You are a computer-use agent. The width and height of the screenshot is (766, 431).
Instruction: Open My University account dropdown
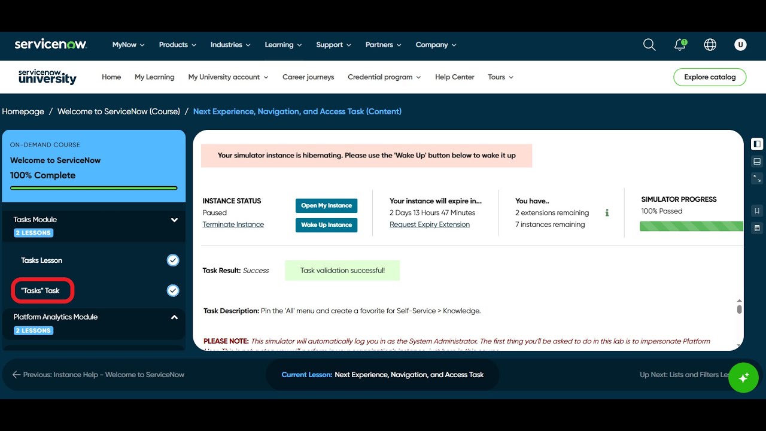(228, 77)
